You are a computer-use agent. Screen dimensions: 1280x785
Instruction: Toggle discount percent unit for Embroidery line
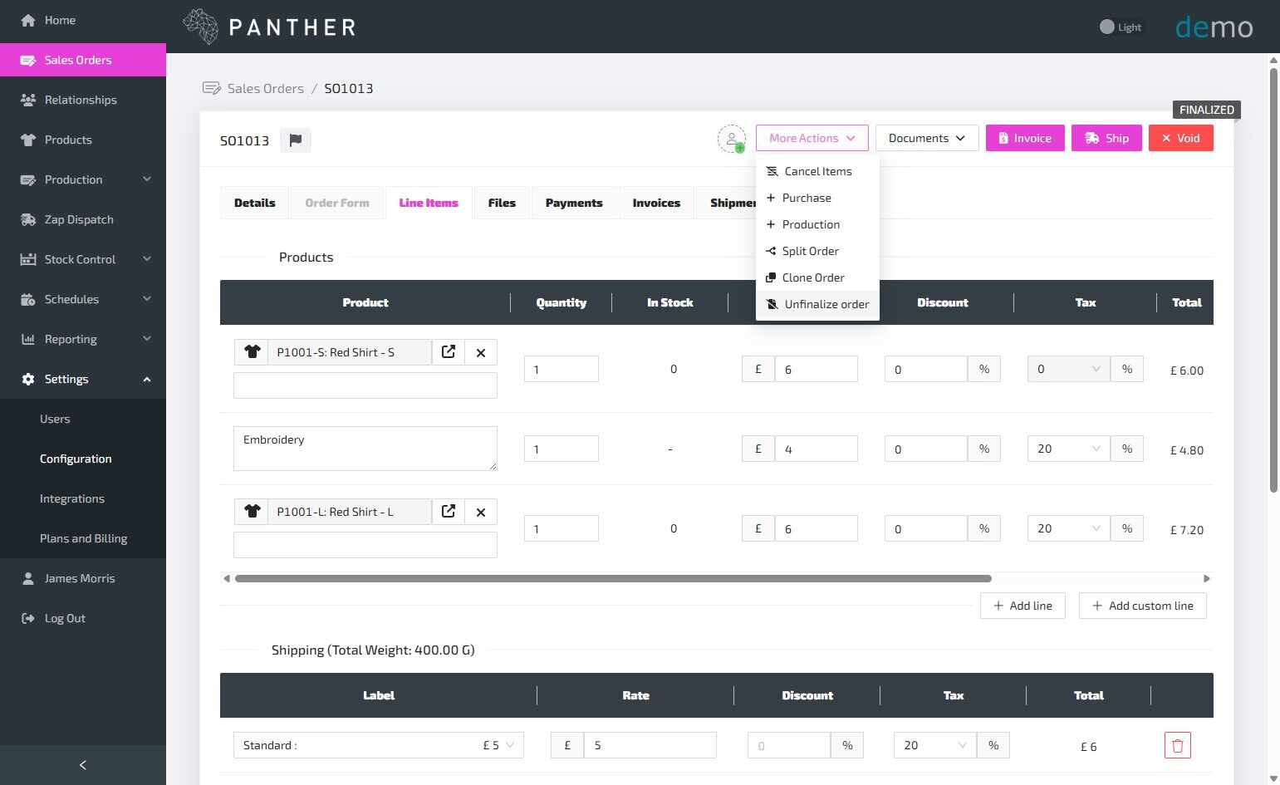tap(984, 449)
